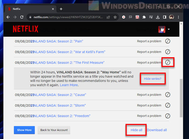189x139 pixels.
Task: Open the "Cause" episode title link
Action: point(58,95)
